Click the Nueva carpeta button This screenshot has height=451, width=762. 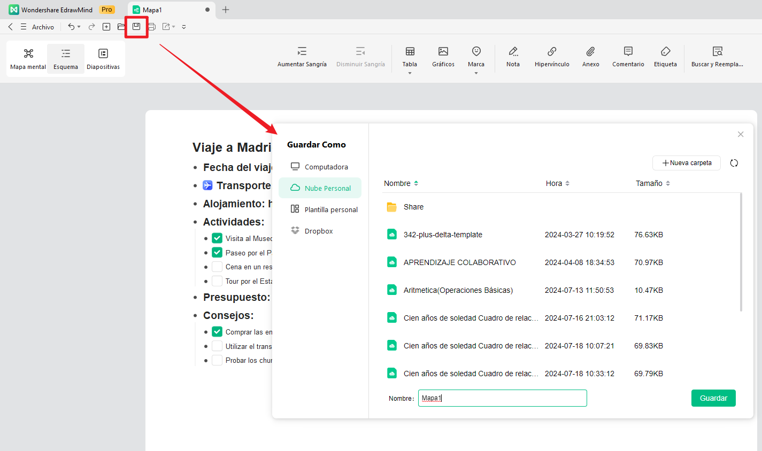point(687,163)
